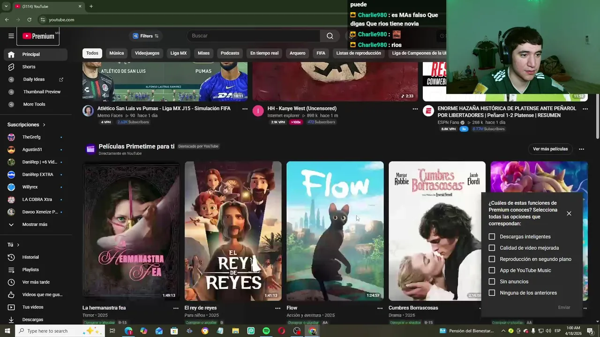Select the Arquero chip
The height and width of the screenshot is (337, 600).
tap(297, 53)
